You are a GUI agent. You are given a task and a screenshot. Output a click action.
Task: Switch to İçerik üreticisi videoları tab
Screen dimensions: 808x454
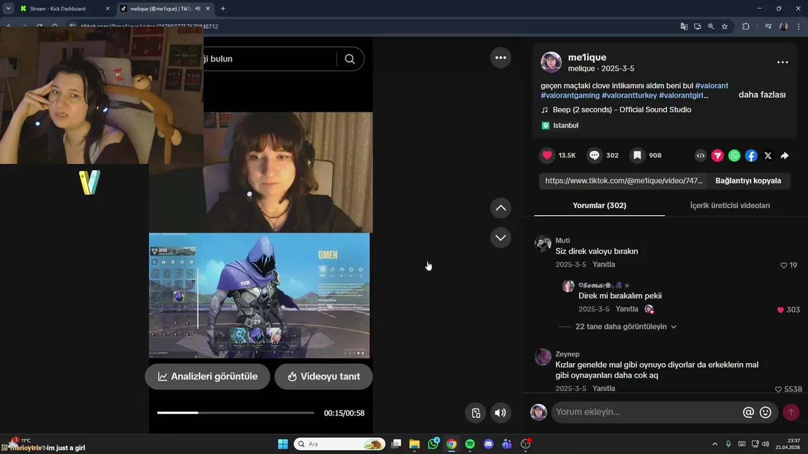click(x=730, y=206)
